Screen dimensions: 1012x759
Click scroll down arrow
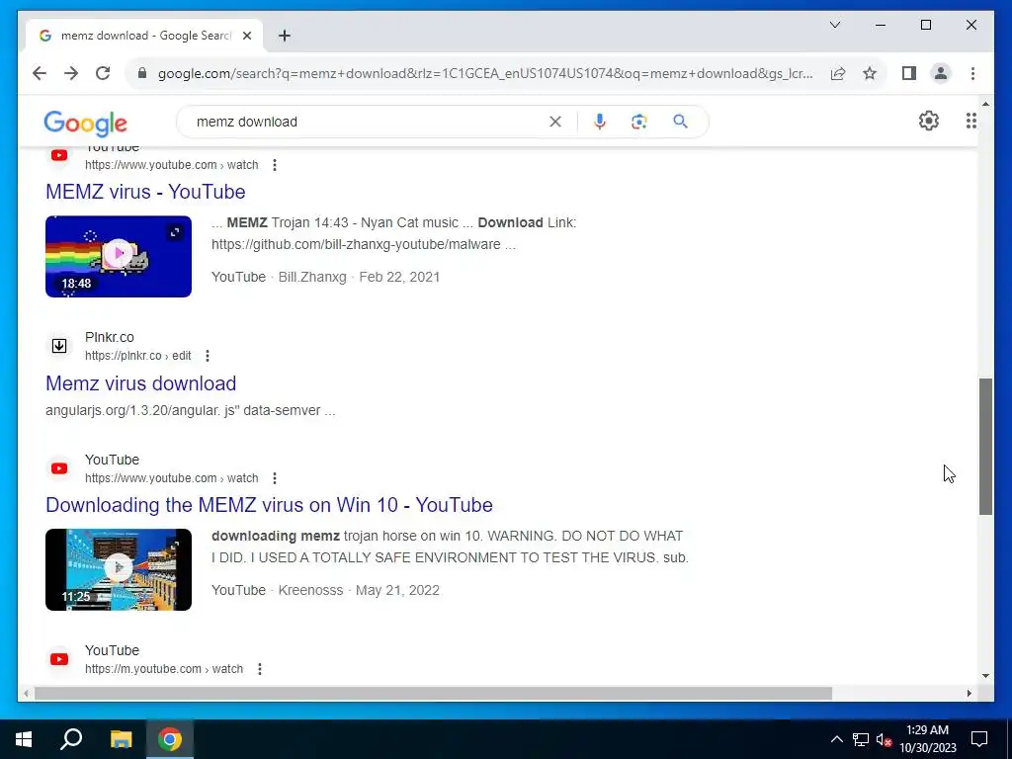click(985, 676)
